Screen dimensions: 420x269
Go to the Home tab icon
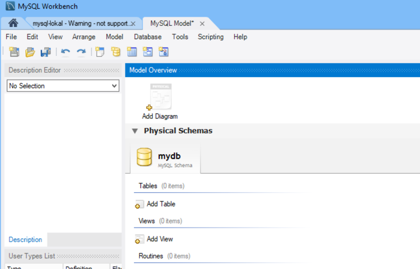click(x=13, y=23)
